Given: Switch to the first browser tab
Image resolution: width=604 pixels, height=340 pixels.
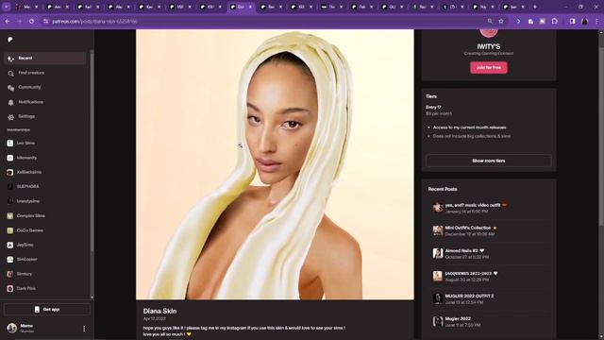Looking at the screenshot, I should (x=26, y=7).
